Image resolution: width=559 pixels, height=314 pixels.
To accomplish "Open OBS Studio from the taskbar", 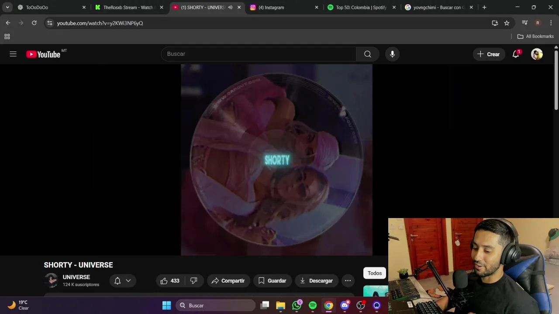I will (361, 305).
